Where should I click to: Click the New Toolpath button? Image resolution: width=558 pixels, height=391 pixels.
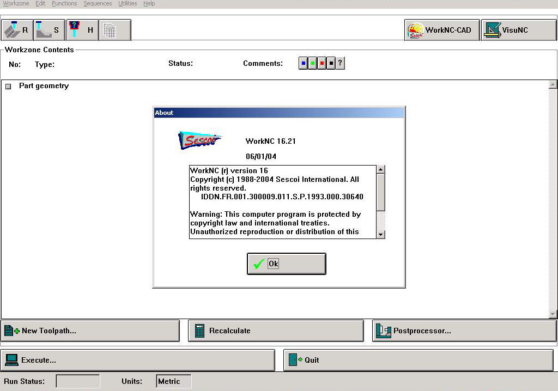coord(90,331)
